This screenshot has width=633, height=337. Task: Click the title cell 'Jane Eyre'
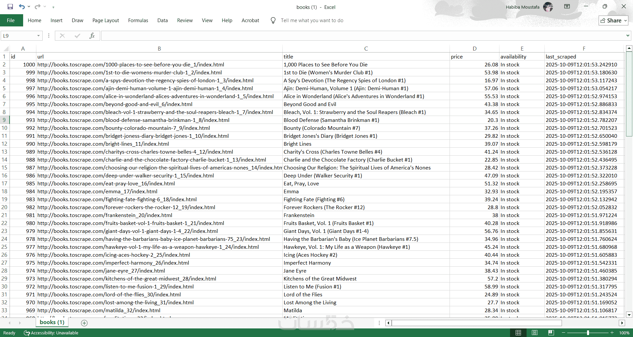[366, 271]
